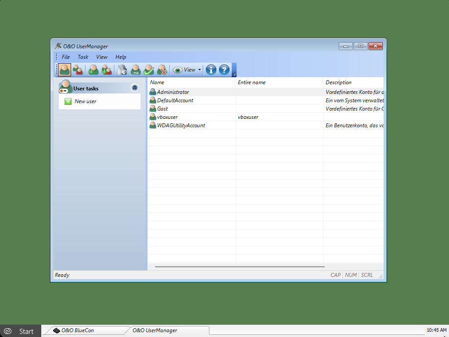Select the vboxuser account row
The image size is (449, 337).
(x=167, y=117)
